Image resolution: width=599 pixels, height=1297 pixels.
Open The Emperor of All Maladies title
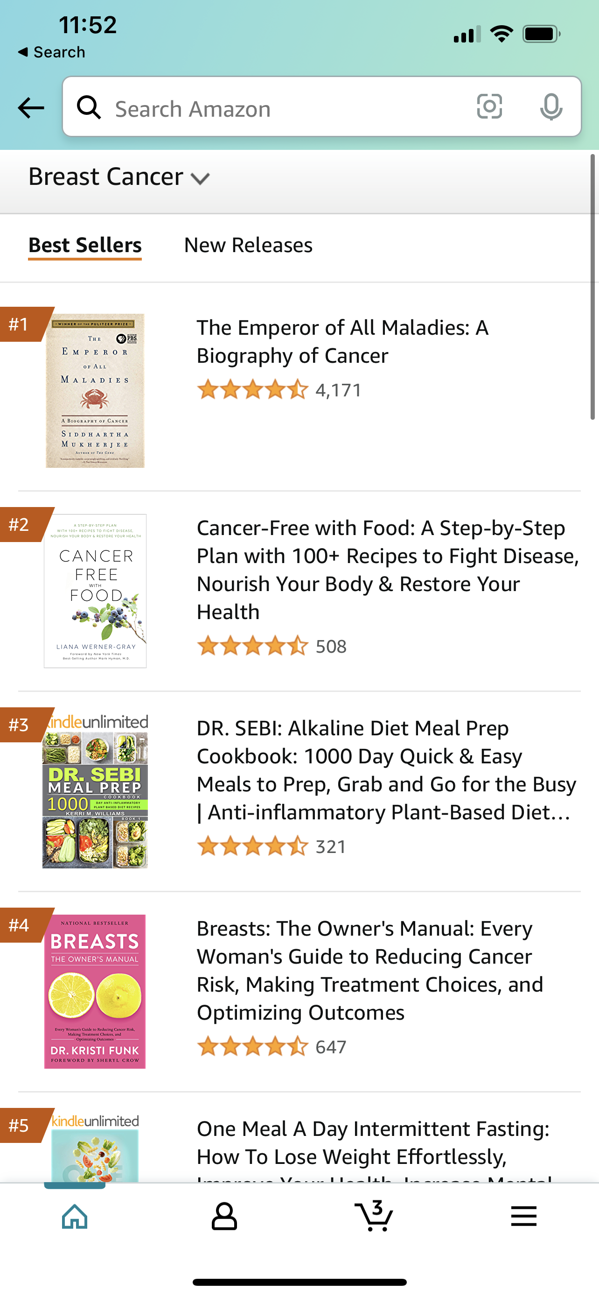[x=342, y=341]
